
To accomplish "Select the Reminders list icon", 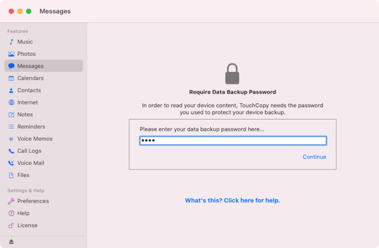I will [x=11, y=127].
